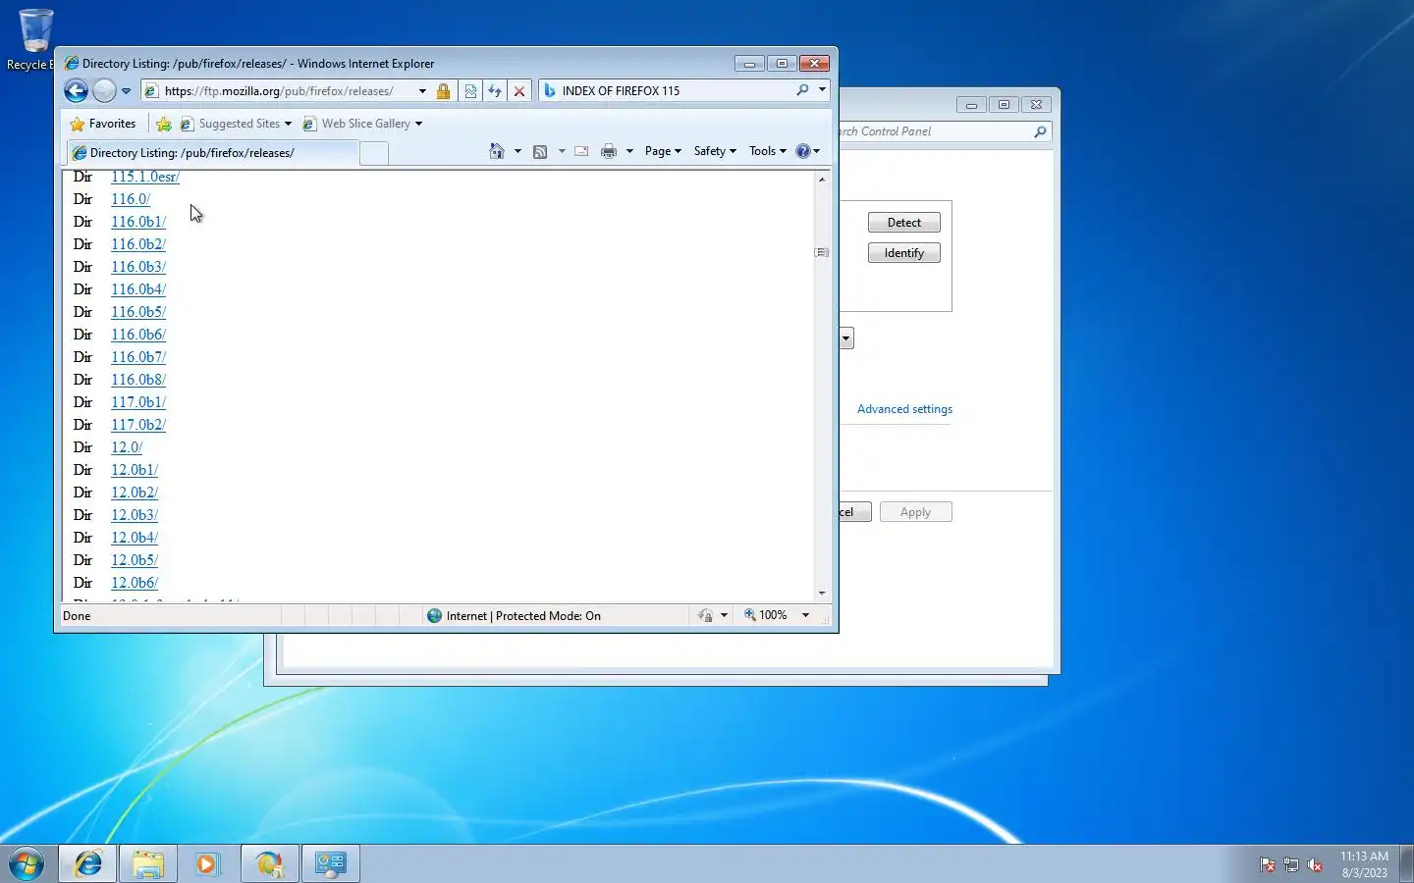Open the Favorites center
The height and width of the screenshot is (883, 1414).
103,124
